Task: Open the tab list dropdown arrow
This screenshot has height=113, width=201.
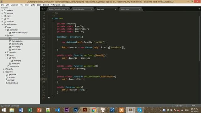Action: point(199,9)
